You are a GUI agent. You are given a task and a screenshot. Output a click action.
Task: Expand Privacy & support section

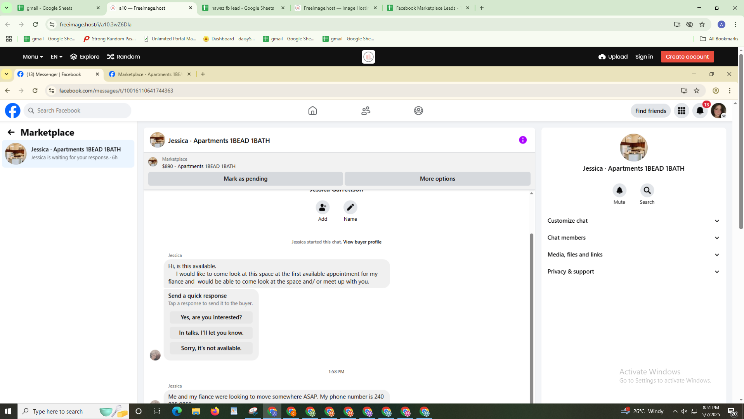click(x=633, y=272)
